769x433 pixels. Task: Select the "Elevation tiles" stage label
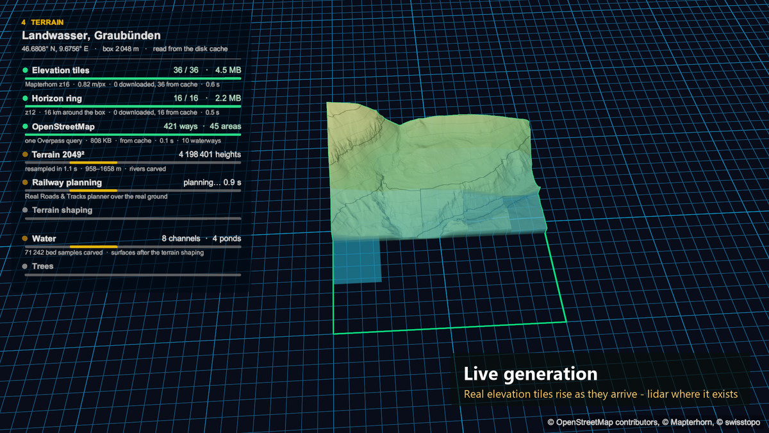pyautogui.click(x=61, y=70)
